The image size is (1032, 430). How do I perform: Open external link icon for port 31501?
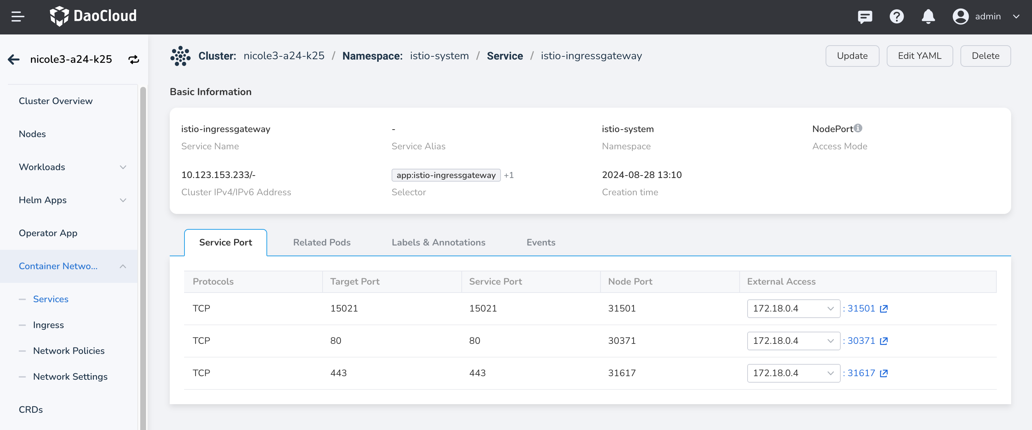(x=884, y=309)
